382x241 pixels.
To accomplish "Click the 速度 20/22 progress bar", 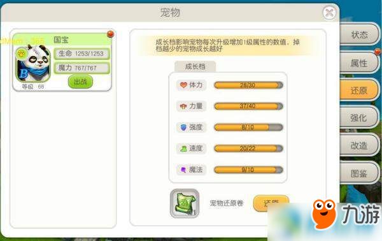I will [x=248, y=149].
